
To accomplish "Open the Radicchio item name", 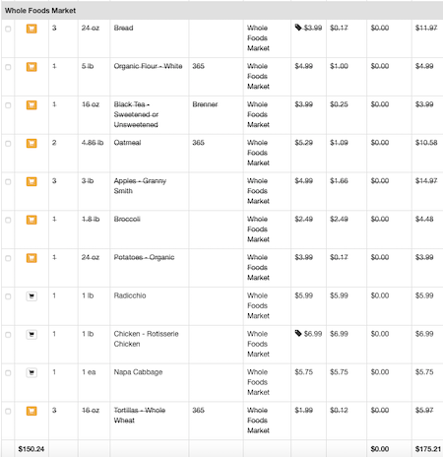I will coord(130,295).
